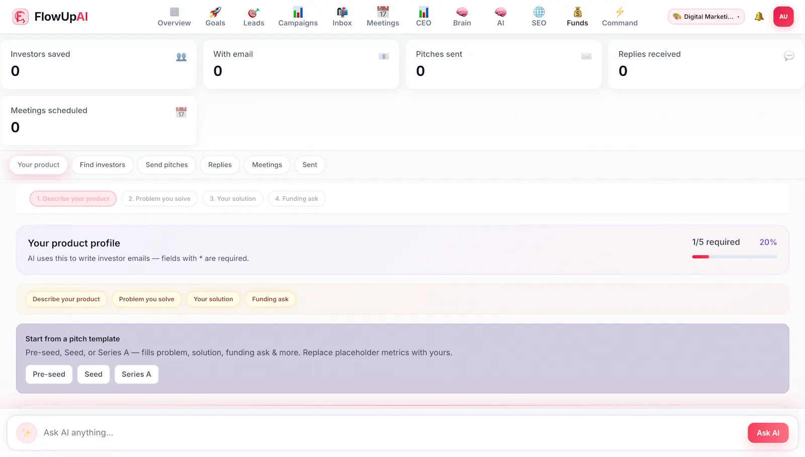Screen dimensions: 805x457
Task: Open Funds money bag icon
Action: pos(578,12)
